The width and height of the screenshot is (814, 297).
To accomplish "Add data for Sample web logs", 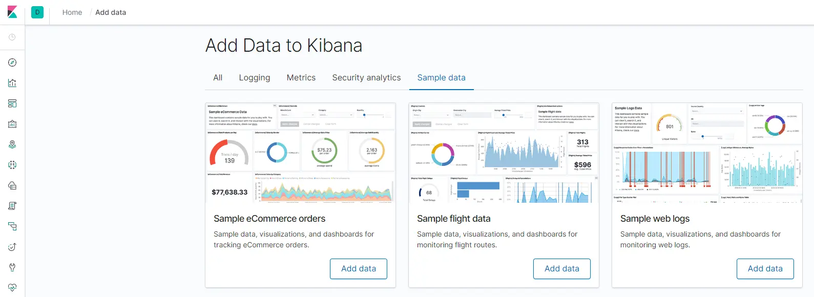I will coord(765,269).
